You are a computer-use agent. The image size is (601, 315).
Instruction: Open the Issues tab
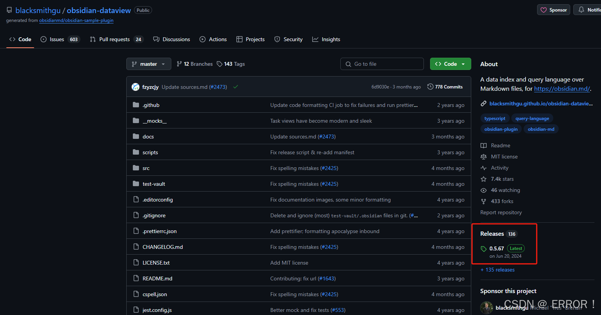[60, 39]
